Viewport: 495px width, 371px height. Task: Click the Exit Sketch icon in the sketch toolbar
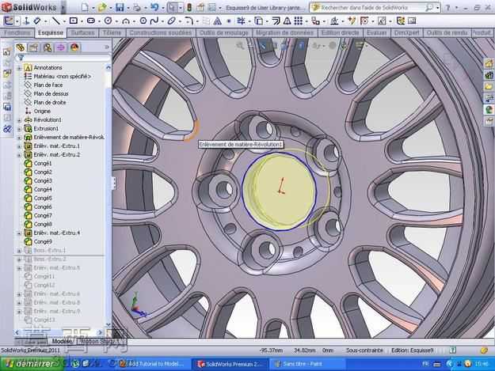click(x=9, y=21)
